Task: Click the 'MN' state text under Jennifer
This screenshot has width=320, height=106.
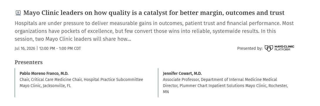Action: point(166,92)
